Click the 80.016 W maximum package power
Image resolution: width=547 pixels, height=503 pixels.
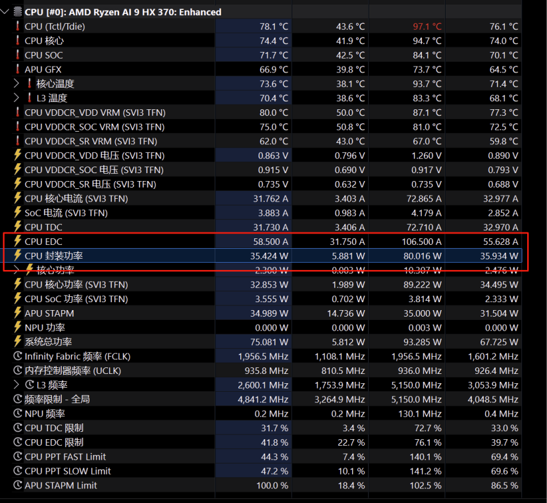[x=422, y=256]
